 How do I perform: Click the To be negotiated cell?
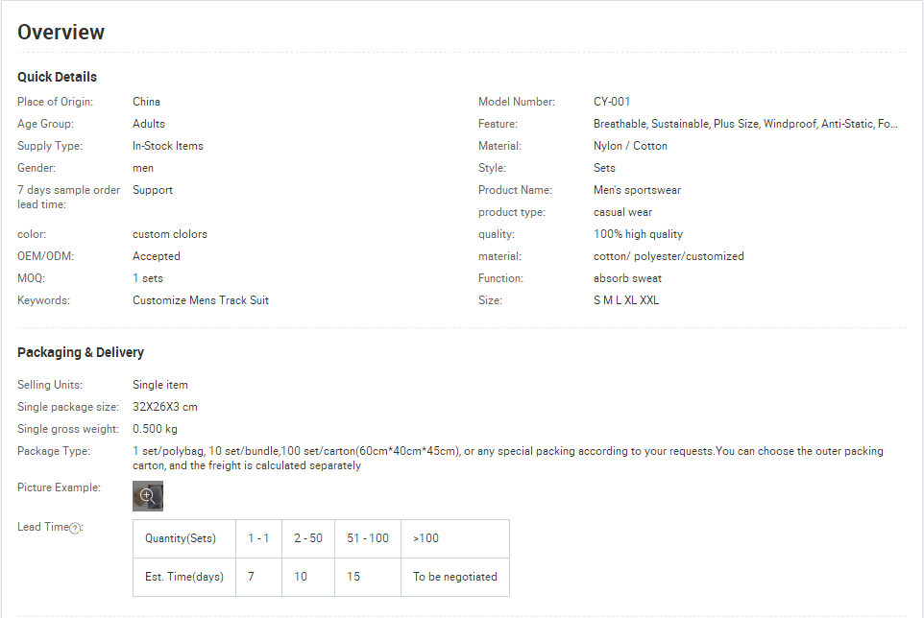pyautogui.click(x=455, y=577)
